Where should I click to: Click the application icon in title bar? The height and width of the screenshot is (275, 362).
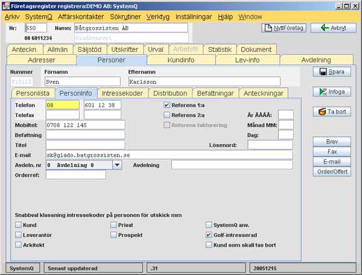coord(7,6)
